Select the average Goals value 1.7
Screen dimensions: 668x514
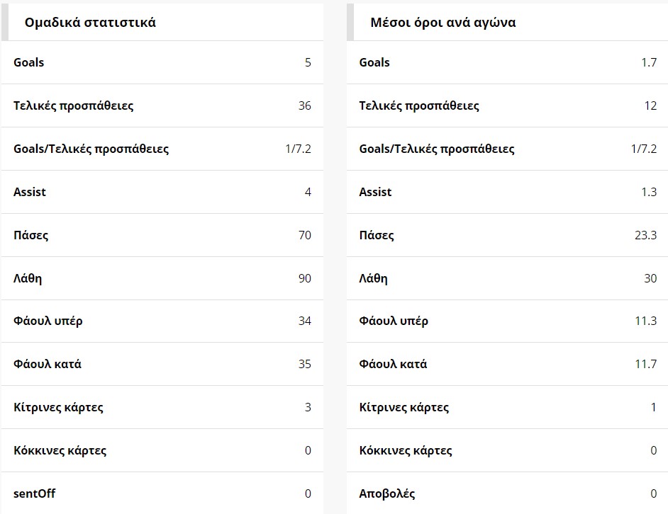649,62
